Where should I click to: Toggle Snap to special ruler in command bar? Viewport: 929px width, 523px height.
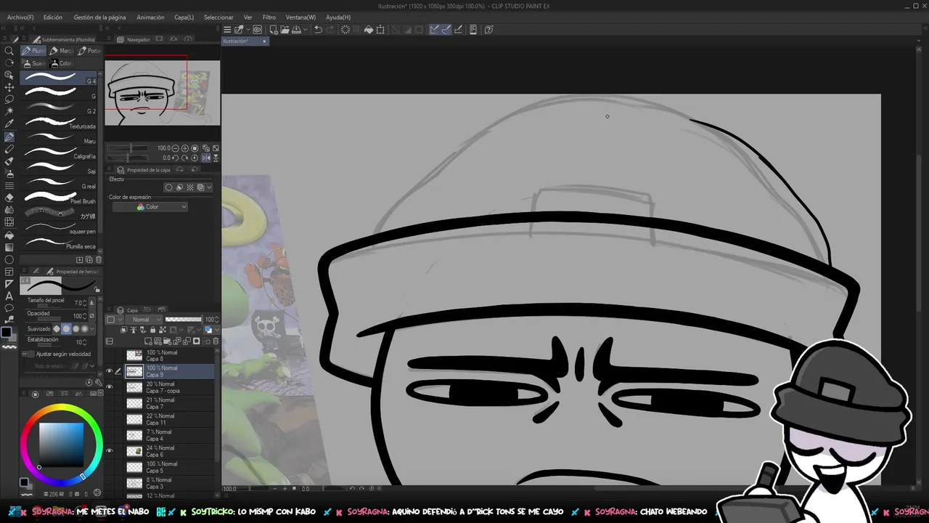coord(446,30)
